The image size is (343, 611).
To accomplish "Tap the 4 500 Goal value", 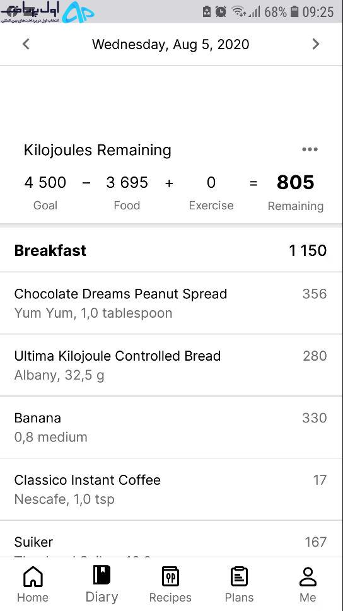I will [45, 182].
